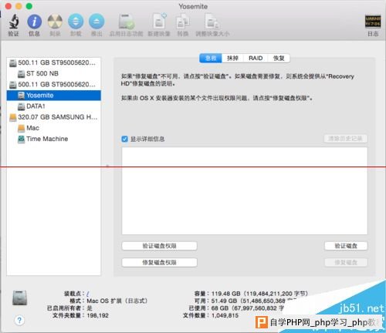Open the Log icon in toolbar
This screenshot has height=333, width=386.
[373, 22]
